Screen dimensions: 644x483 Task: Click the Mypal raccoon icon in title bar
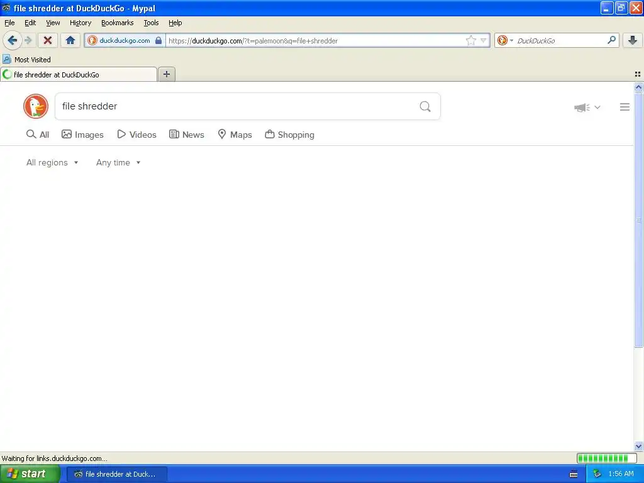click(x=6, y=8)
